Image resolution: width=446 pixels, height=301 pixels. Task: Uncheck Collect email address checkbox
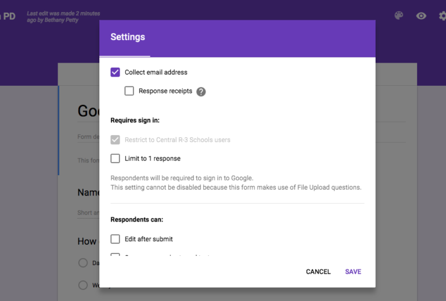point(115,72)
